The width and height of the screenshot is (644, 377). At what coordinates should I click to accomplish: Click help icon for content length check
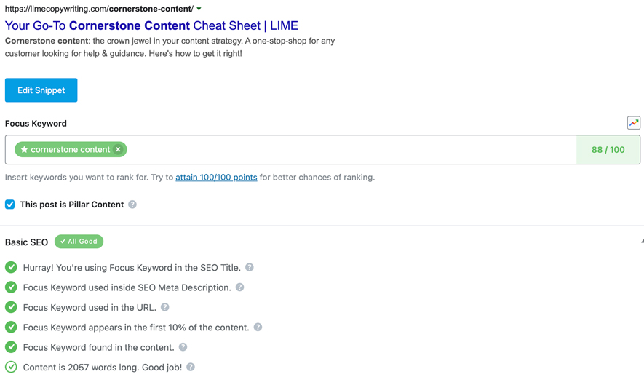click(191, 368)
